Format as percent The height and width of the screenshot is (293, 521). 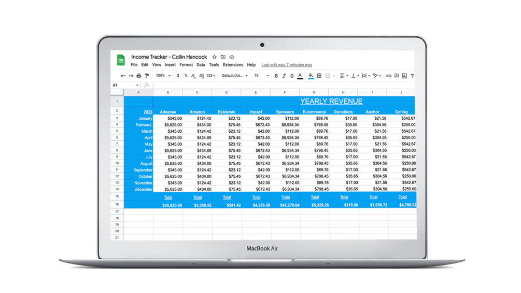pyautogui.click(x=186, y=76)
